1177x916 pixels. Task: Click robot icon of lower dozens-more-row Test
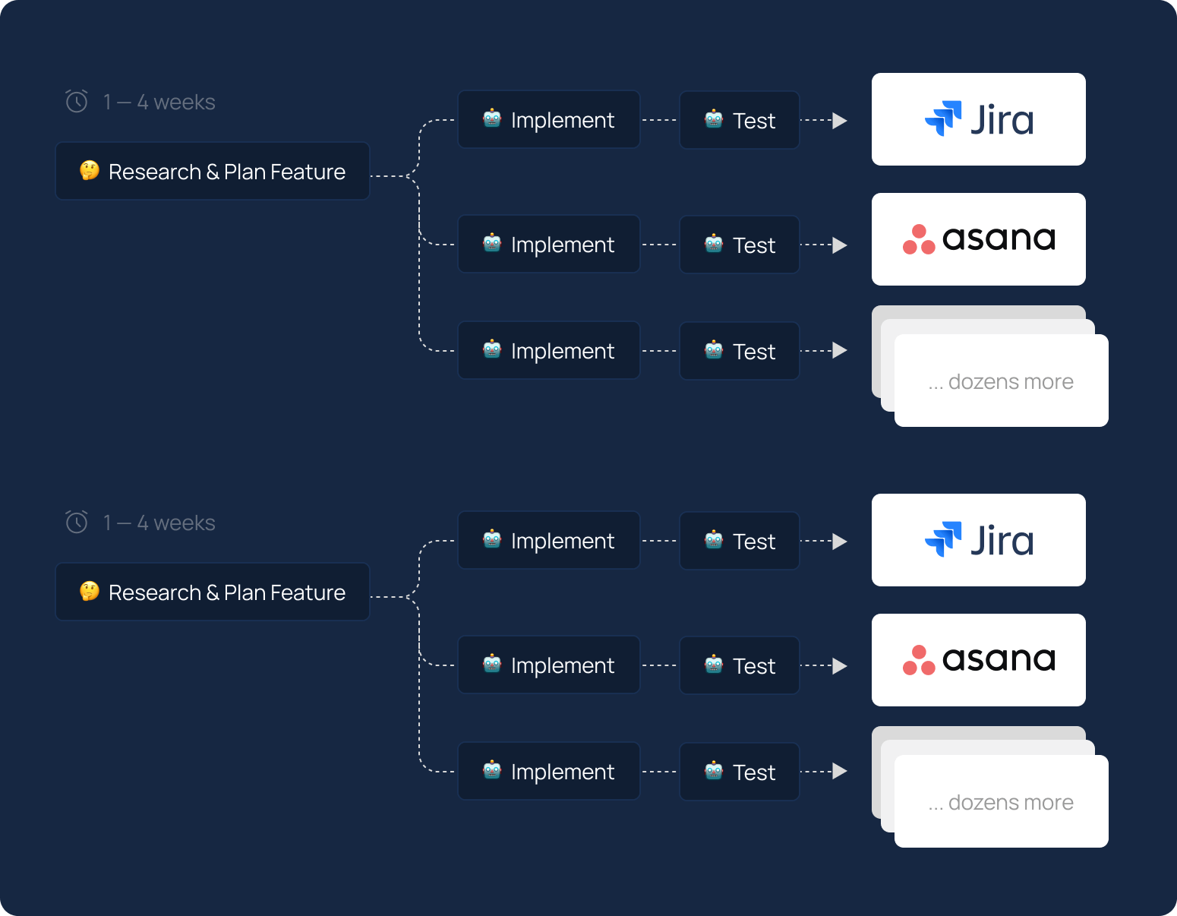[x=714, y=771]
